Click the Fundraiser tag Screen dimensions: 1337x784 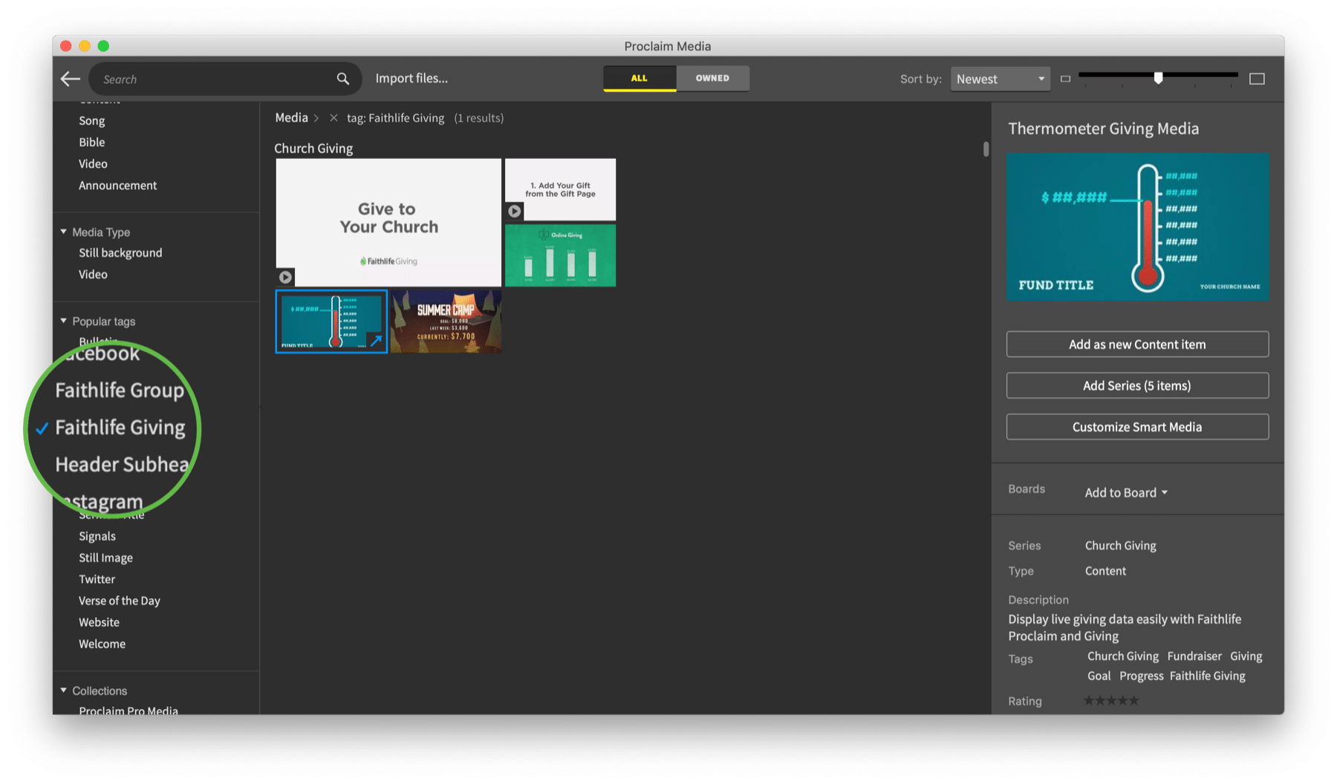(x=1194, y=656)
